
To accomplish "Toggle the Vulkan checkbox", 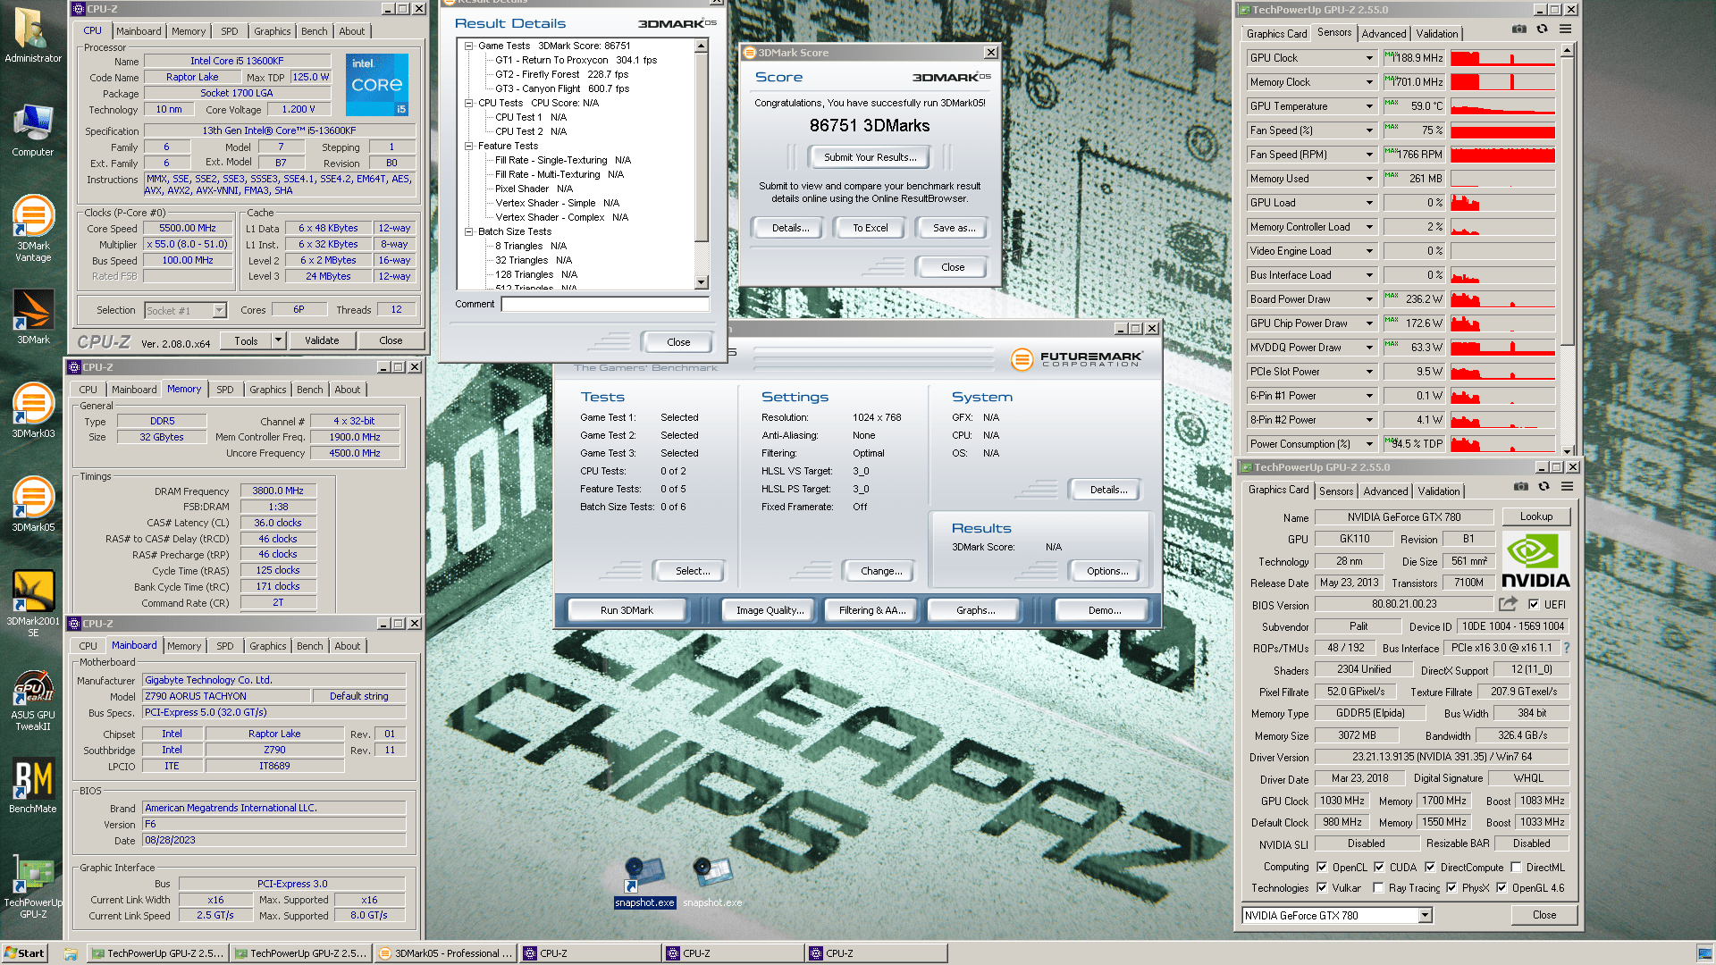I will click(x=1322, y=888).
